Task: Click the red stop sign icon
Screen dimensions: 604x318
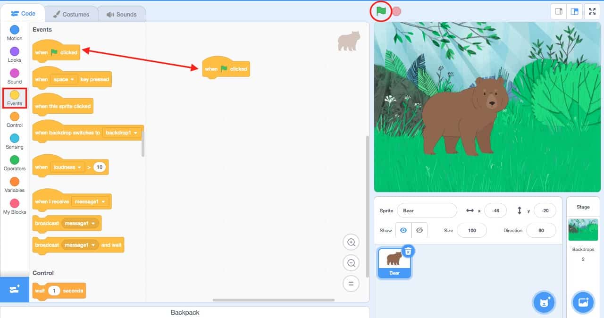Action: coord(397,11)
